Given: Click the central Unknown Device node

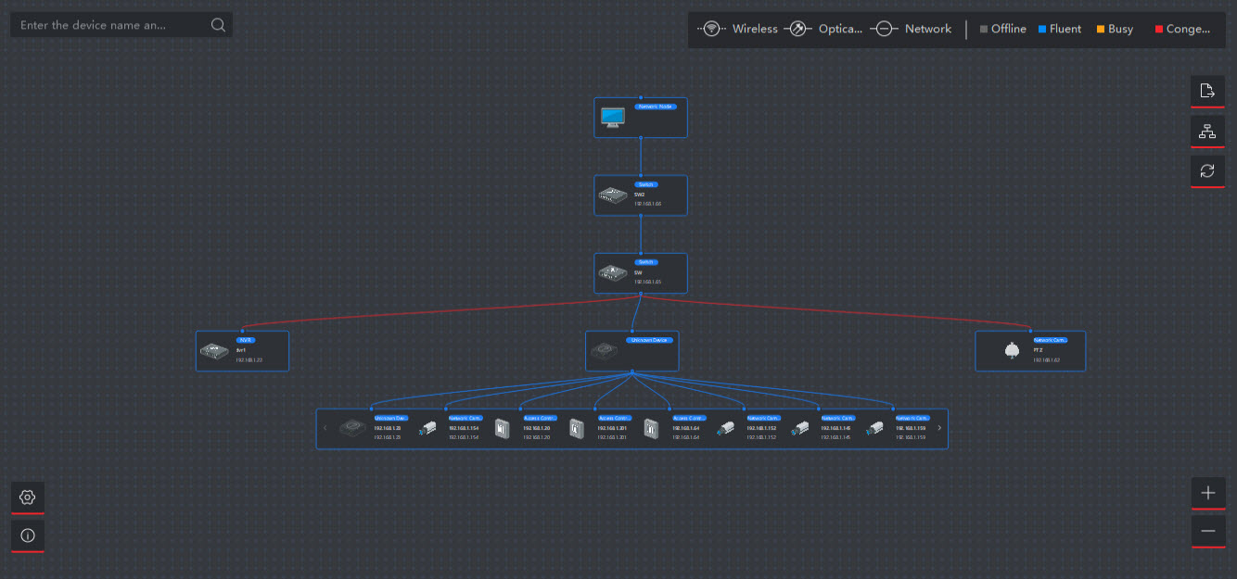Looking at the screenshot, I should click(631, 351).
